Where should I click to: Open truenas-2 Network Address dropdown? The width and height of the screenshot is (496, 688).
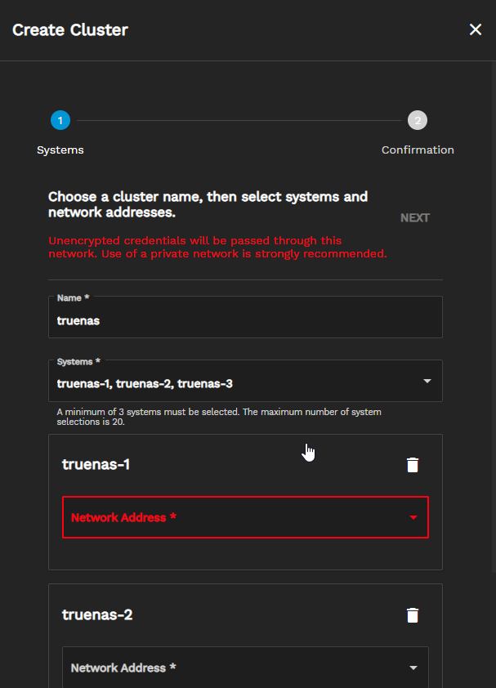coord(245,667)
